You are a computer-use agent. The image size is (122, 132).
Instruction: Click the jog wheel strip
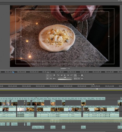coord(65,79)
